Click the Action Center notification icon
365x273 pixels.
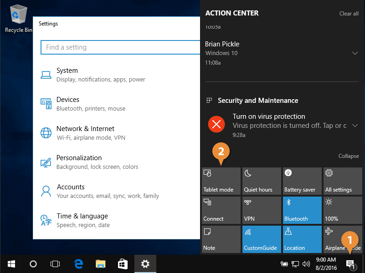[350, 264]
